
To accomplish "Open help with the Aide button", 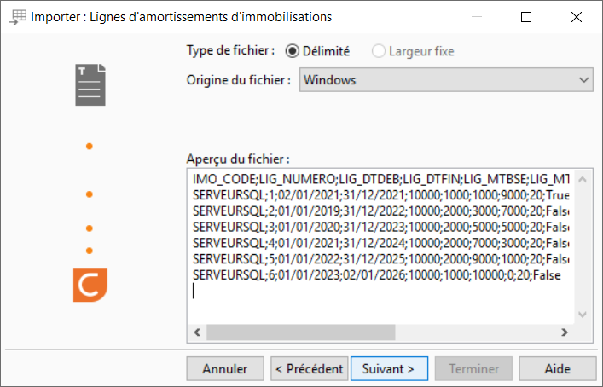I will pos(557,368).
